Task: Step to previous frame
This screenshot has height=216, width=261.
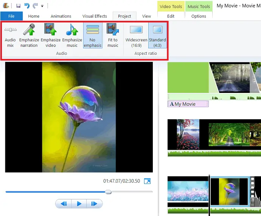Action: coord(64,204)
